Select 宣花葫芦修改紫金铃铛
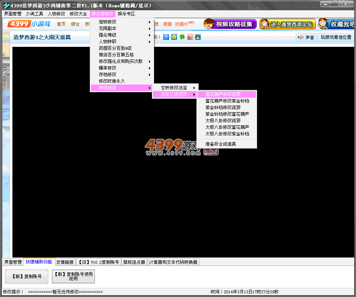The height and width of the screenshot is (297, 356). tap(227, 101)
